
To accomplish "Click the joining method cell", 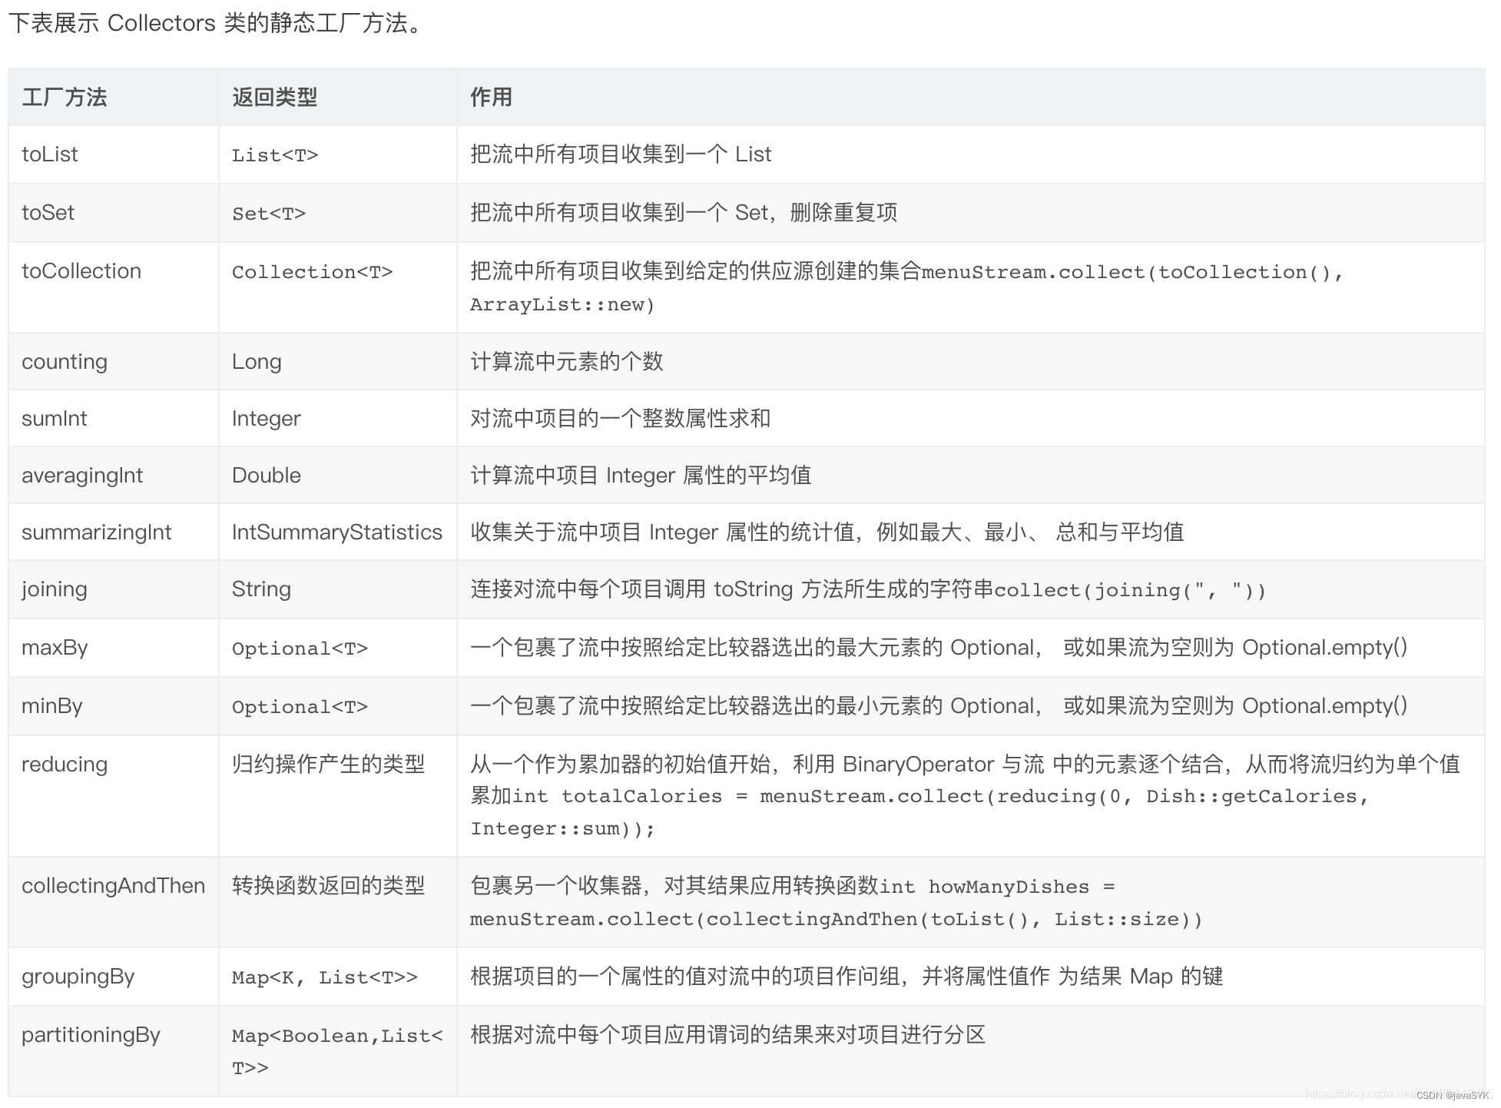I will [55, 589].
